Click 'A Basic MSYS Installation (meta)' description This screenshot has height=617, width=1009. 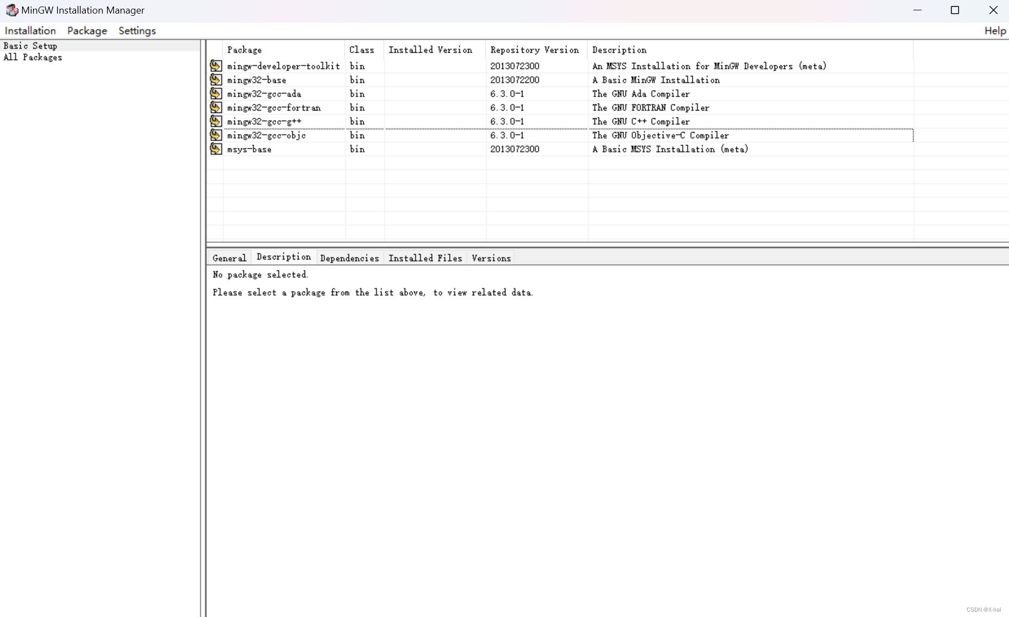tap(670, 149)
